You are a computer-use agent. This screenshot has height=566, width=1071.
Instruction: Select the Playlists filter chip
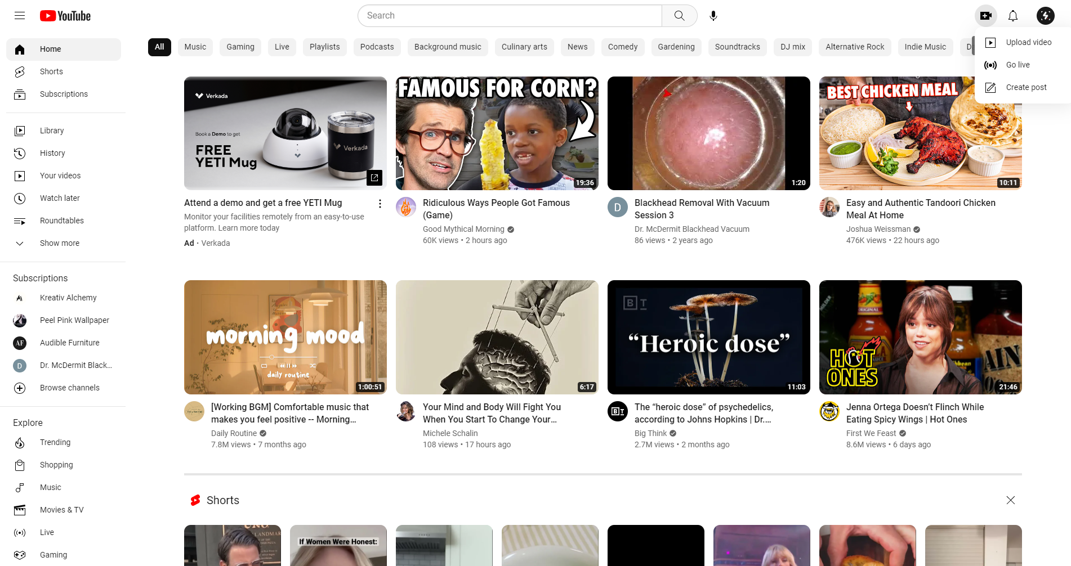click(325, 47)
